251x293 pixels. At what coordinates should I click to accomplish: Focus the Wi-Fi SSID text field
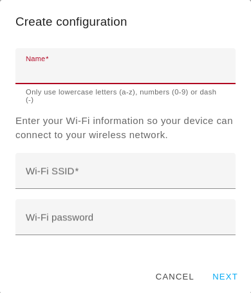tap(126, 171)
